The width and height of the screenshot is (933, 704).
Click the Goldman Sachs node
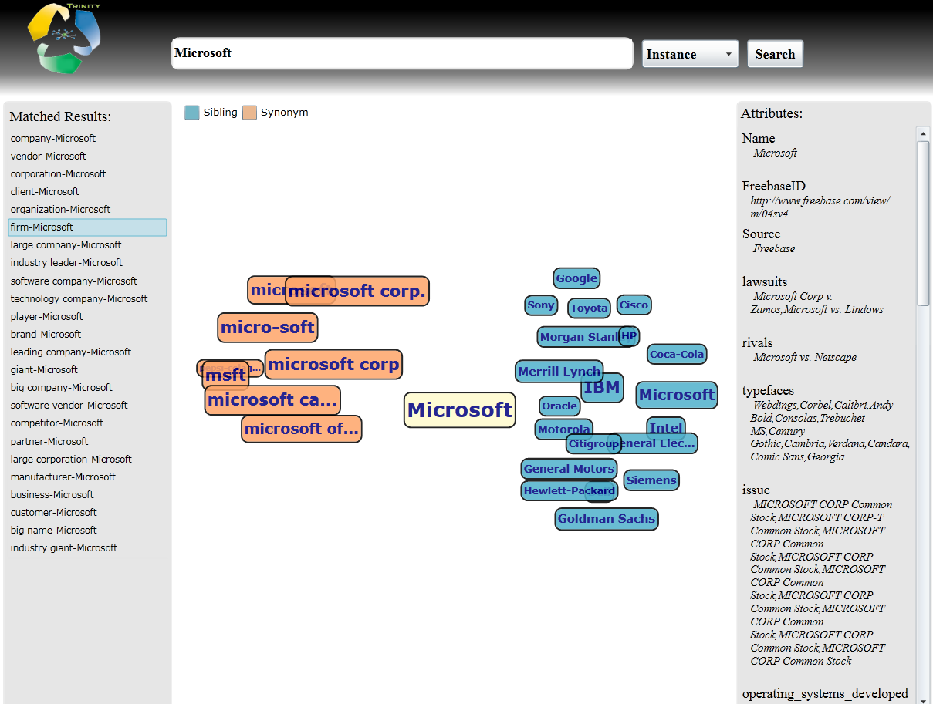pos(607,519)
